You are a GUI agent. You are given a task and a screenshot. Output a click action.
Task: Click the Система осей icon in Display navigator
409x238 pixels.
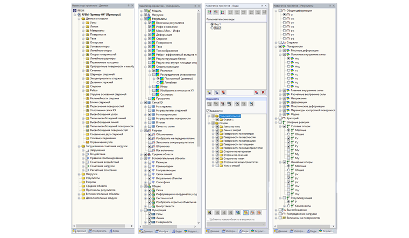(153, 198)
